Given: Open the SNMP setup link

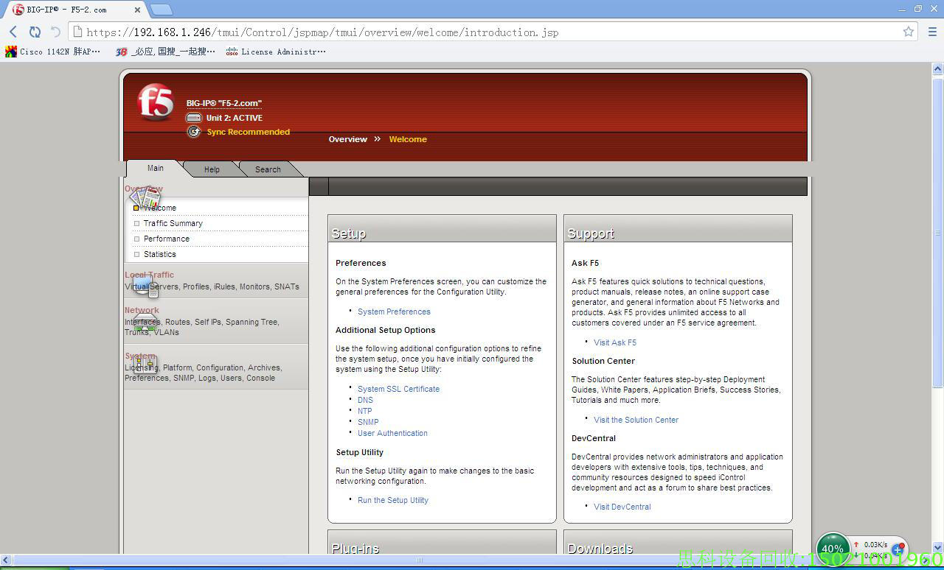Looking at the screenshot, I should tap(368, 422).
